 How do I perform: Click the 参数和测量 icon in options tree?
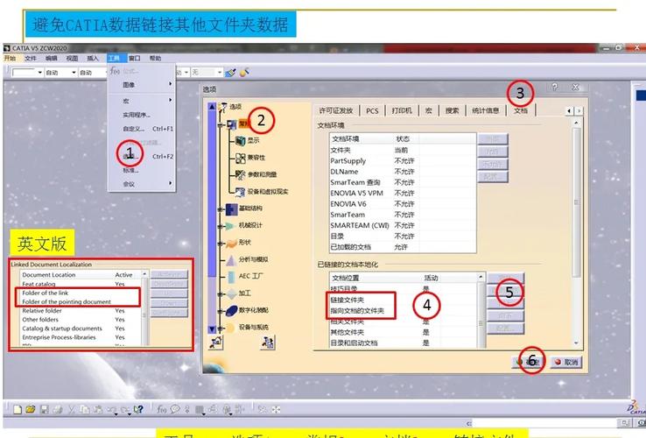(x=240, y=174)
